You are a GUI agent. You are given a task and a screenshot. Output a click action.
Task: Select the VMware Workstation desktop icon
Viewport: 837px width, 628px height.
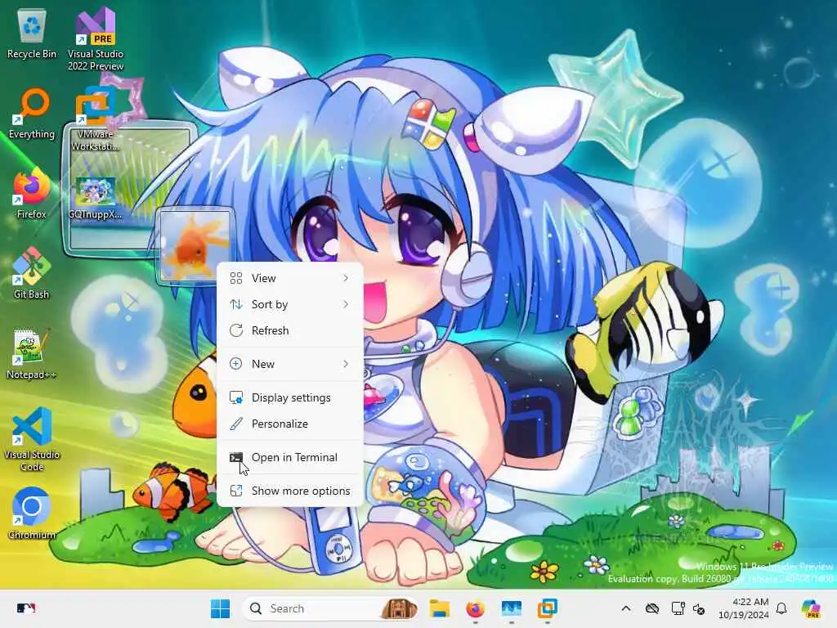[96, 120]
